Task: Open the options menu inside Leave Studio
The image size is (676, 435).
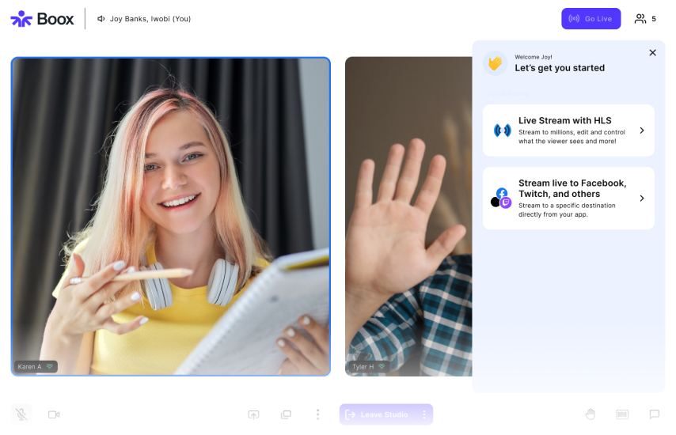Action: point(424,414)
